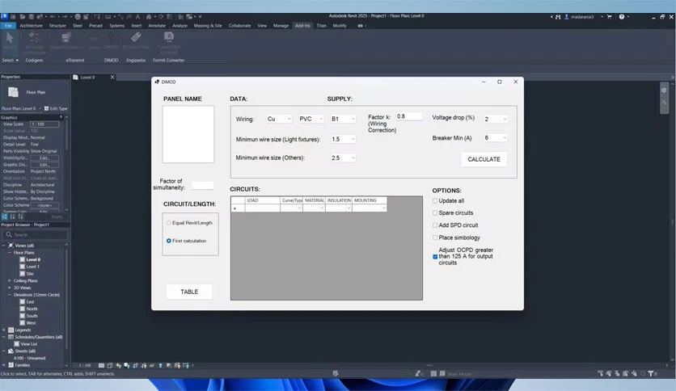Click the Project Browser search magnifier icon
Viewport: 676px width, 391px height.
[9, 235]
